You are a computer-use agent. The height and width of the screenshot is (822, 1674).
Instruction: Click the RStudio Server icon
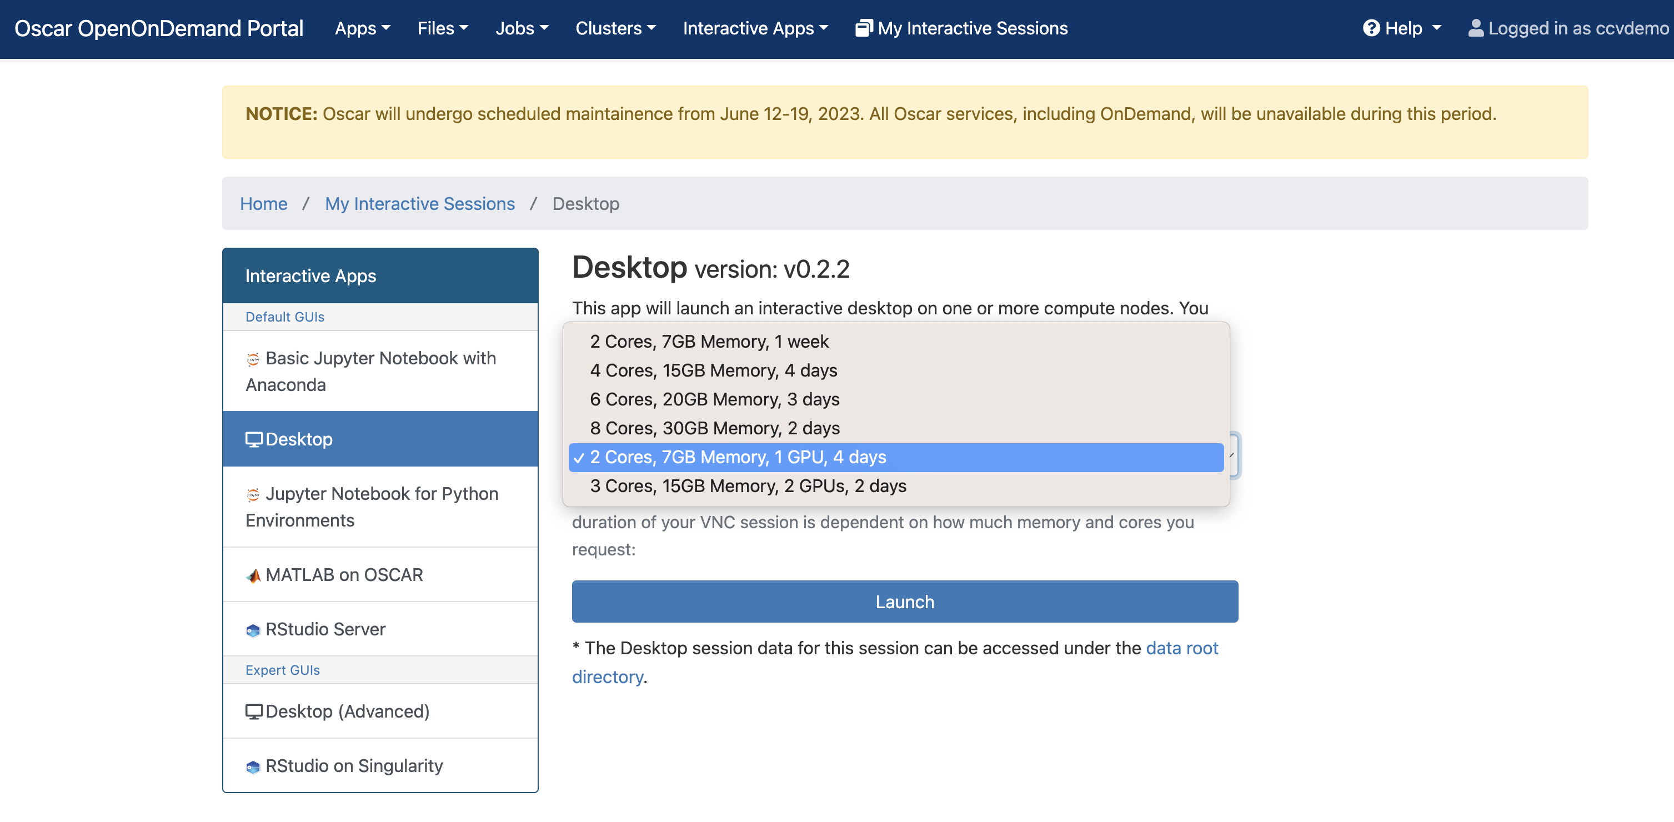(253, 630)
